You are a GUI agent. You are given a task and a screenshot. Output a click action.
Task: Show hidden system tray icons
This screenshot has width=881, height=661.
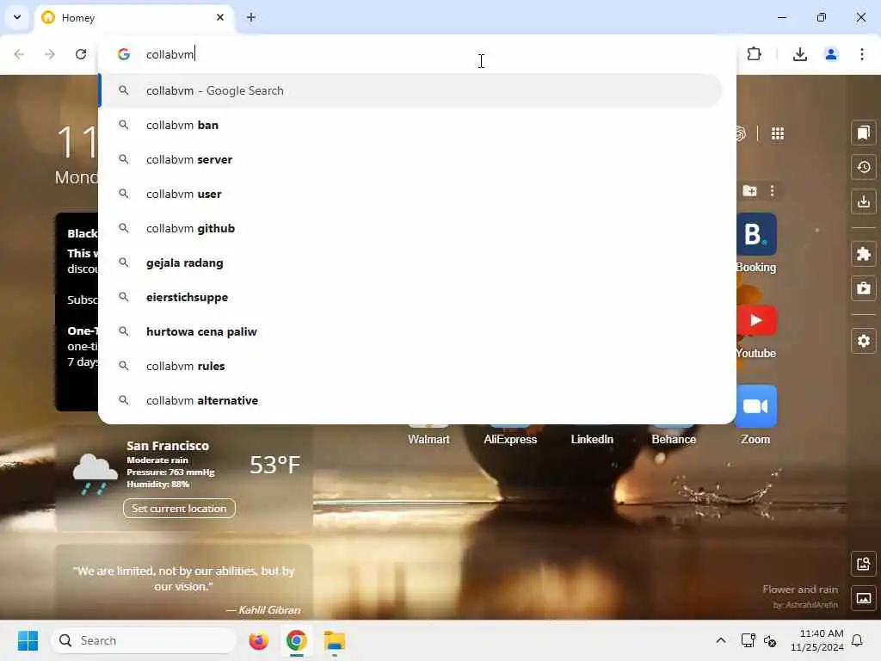(x=721, y=640)
